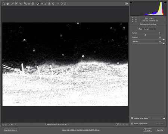Image resolution: width=168 pixels, height=134 pixels.
Task: Rotate image counterclockwise
Action: (62, 4)
